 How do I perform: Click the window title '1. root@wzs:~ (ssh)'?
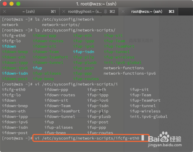pos(96,4)
